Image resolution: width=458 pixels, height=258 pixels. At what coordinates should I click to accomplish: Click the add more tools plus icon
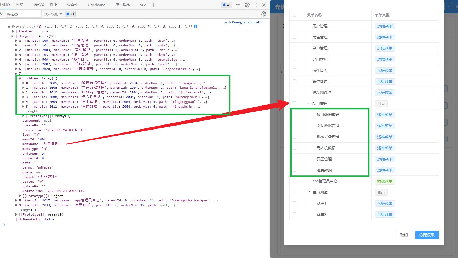[154, 5]
